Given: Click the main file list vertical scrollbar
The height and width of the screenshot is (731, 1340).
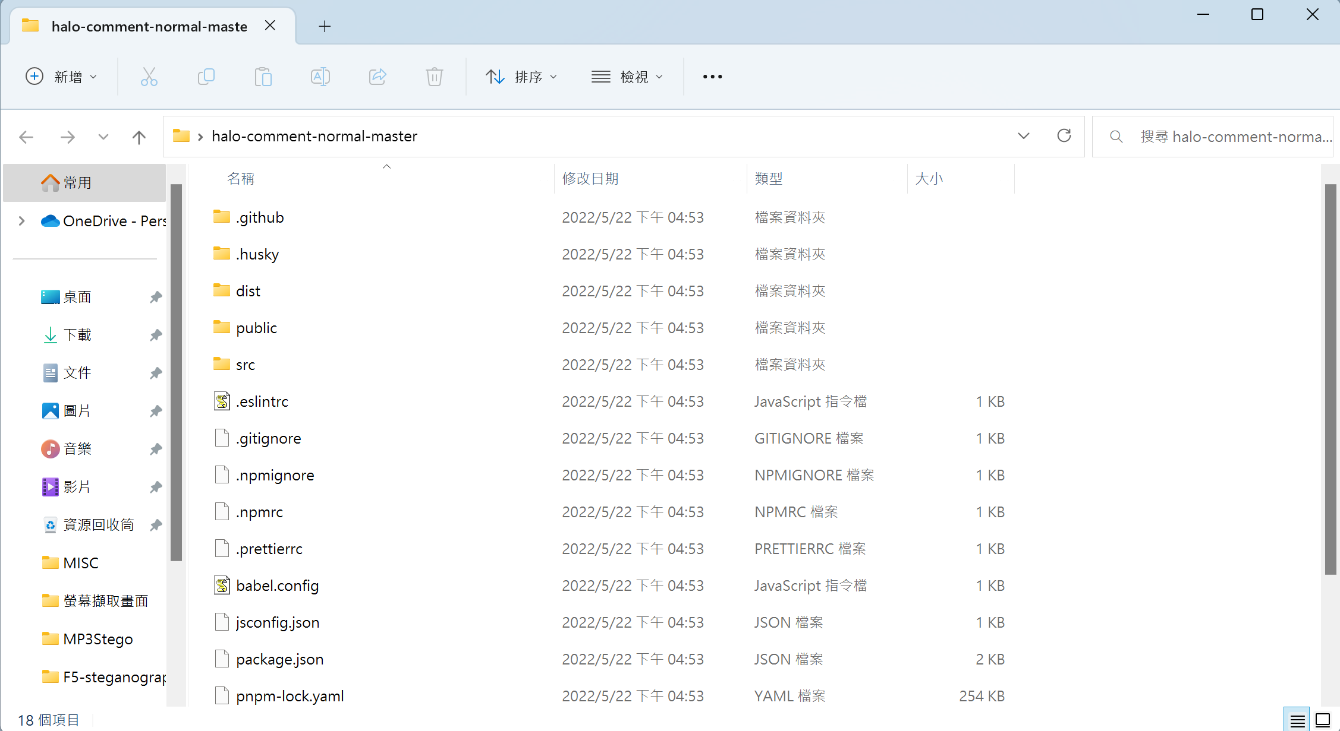Looking at the screenshot, I should coord(1330,379).
